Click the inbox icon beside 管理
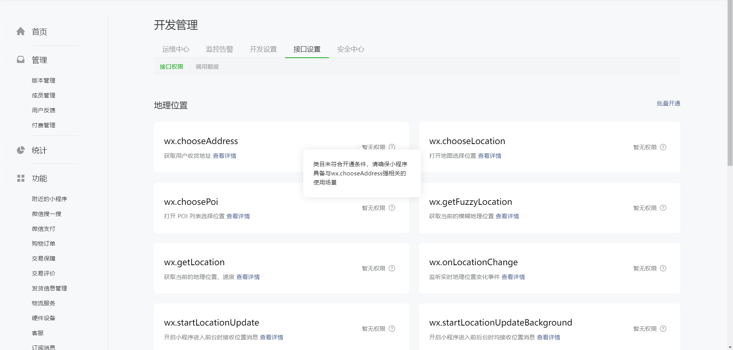Image resolution: width=733 pixels, height=350 pixels. click(x=21, y=60)
